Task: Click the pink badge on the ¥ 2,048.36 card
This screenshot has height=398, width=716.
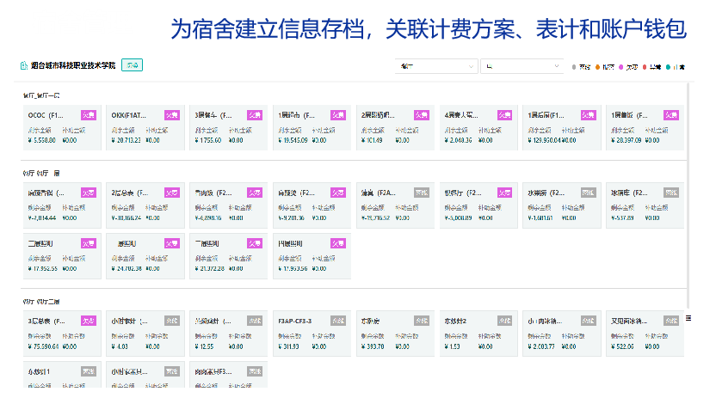Action: 504,115
